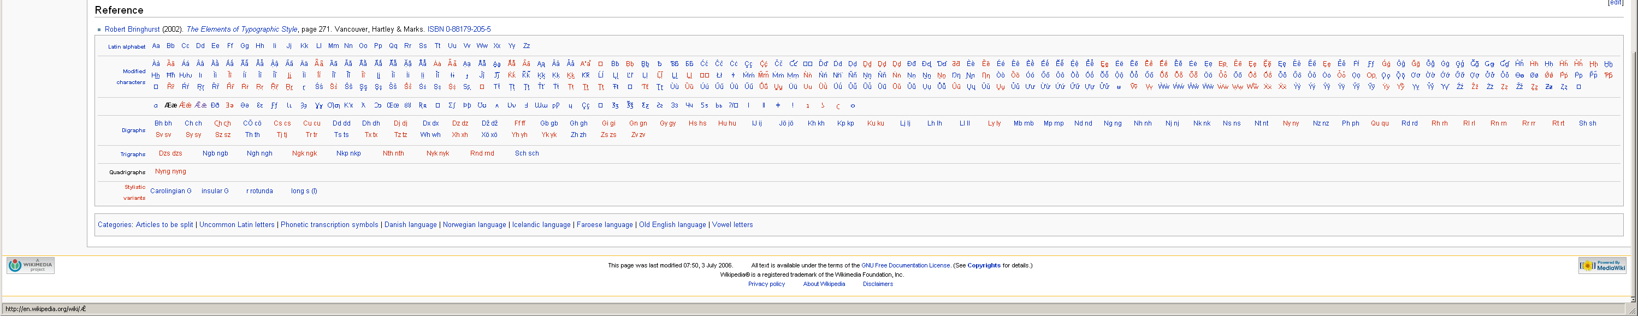The height and width of the screenshot is (316, 1638).
Task: Open the Icelandic language category
Action: (x=542, y=225)
